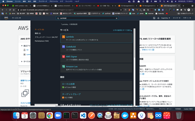Open Chrome three-dot menu
The width and height of the screenshot is (195, 121).
point(192,10)
